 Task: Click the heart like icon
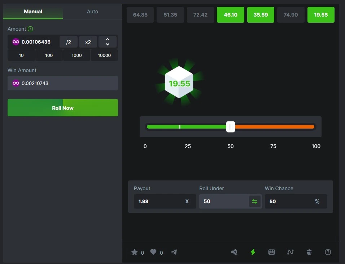point(153,252)
